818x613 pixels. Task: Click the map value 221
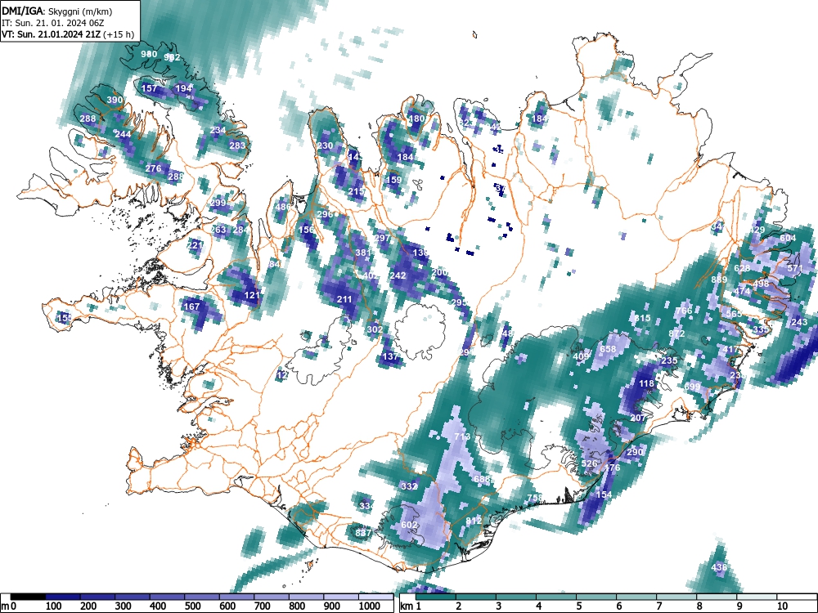tap(196, 244)
